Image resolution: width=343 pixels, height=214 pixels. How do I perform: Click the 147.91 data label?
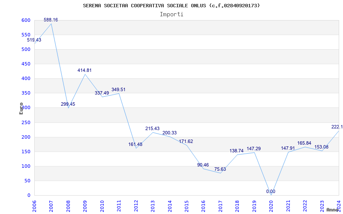click(x=288, y=148)
